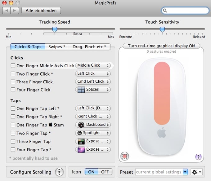The image size is (211, 181).
Task: Click the Spaces grid icon in the dropdown
Action: pyautogui.click(x=81, y=90)
